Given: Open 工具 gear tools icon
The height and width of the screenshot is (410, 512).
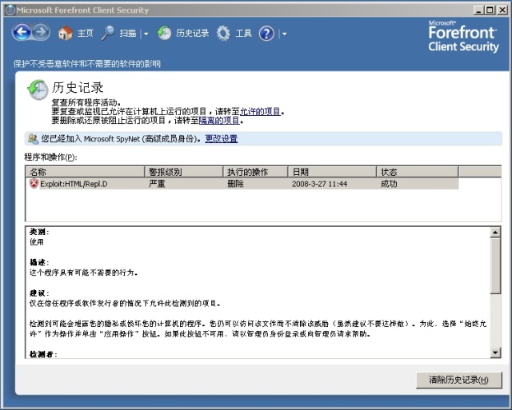Looking at the screenshot, I should pos(223,34).
